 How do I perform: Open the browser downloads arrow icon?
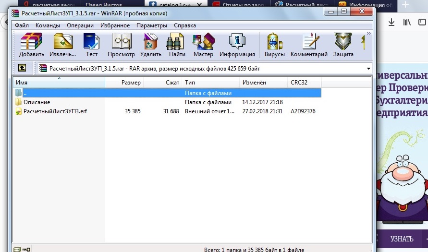tap(391, 22)
